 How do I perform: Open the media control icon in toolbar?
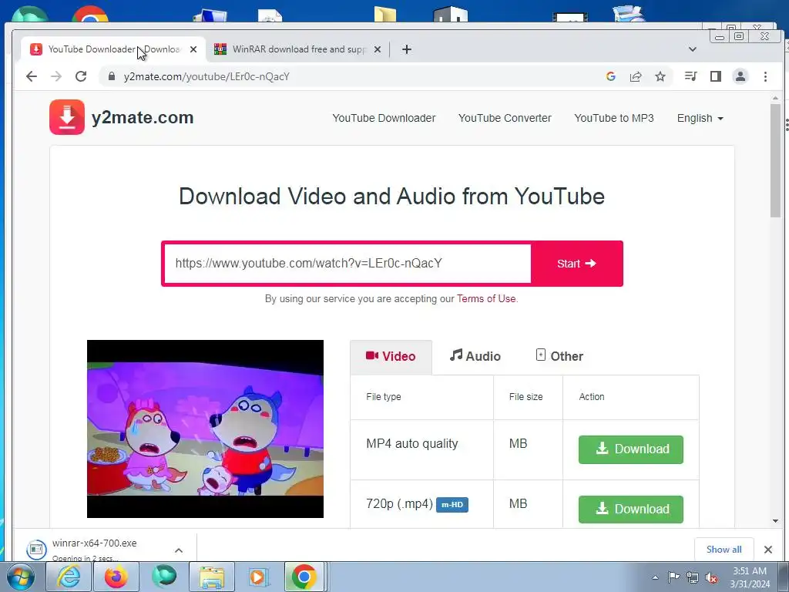click(x=691, y=76)
